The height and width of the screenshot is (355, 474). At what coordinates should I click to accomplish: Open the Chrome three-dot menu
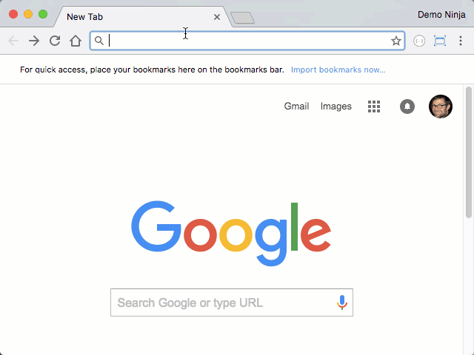(461, 41)
